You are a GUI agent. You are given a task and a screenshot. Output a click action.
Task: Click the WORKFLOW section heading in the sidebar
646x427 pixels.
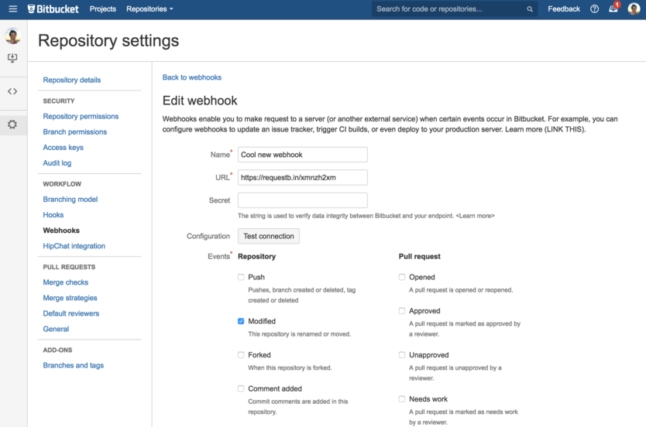pyautogui.click(x=62, y=184)
